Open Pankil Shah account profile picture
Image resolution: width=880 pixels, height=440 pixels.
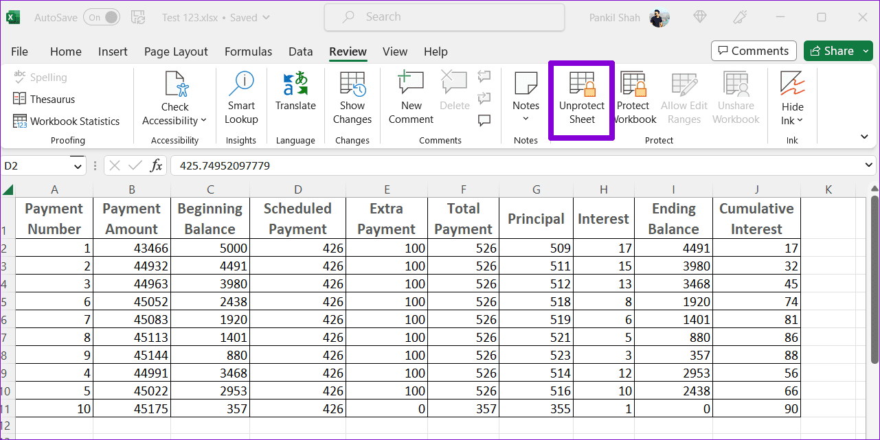coord(659,18)
